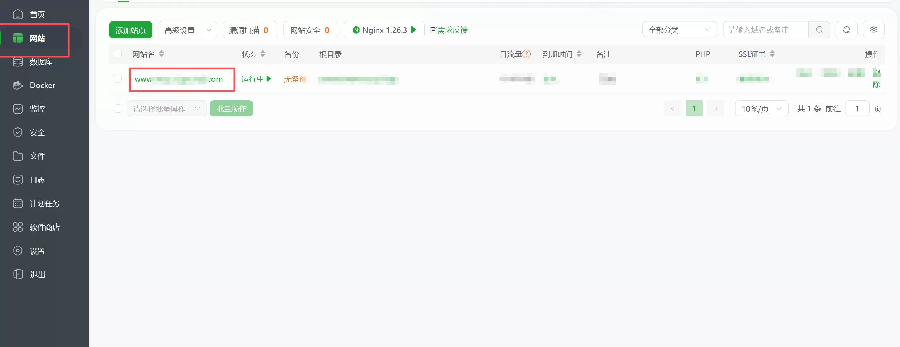Click the Nginx 1.26.3 status button

[x=384, y=30]
